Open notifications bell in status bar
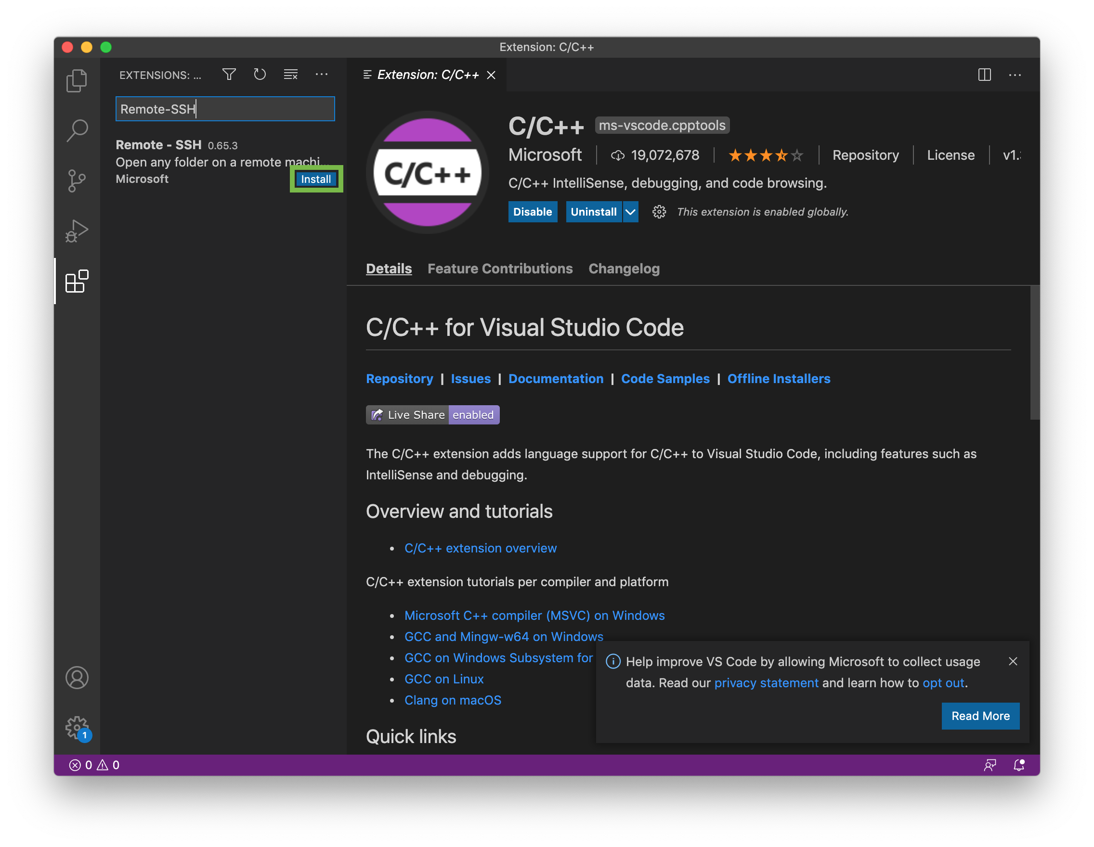The width and height of the screenshot is (1094, 847). (x=1019, y=765)
